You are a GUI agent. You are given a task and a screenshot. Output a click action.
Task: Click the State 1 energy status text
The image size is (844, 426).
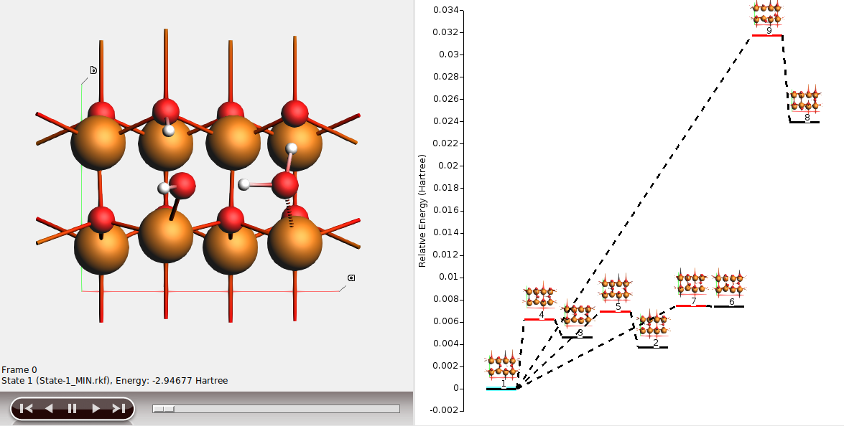115,381
